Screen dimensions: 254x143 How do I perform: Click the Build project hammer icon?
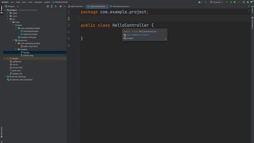[x=206, y=2]
